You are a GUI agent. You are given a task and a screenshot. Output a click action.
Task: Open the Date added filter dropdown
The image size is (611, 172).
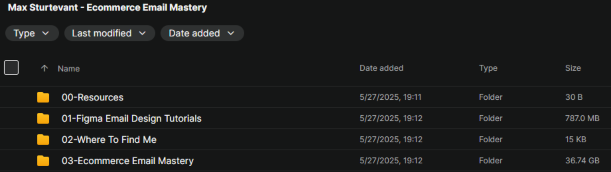202,33
